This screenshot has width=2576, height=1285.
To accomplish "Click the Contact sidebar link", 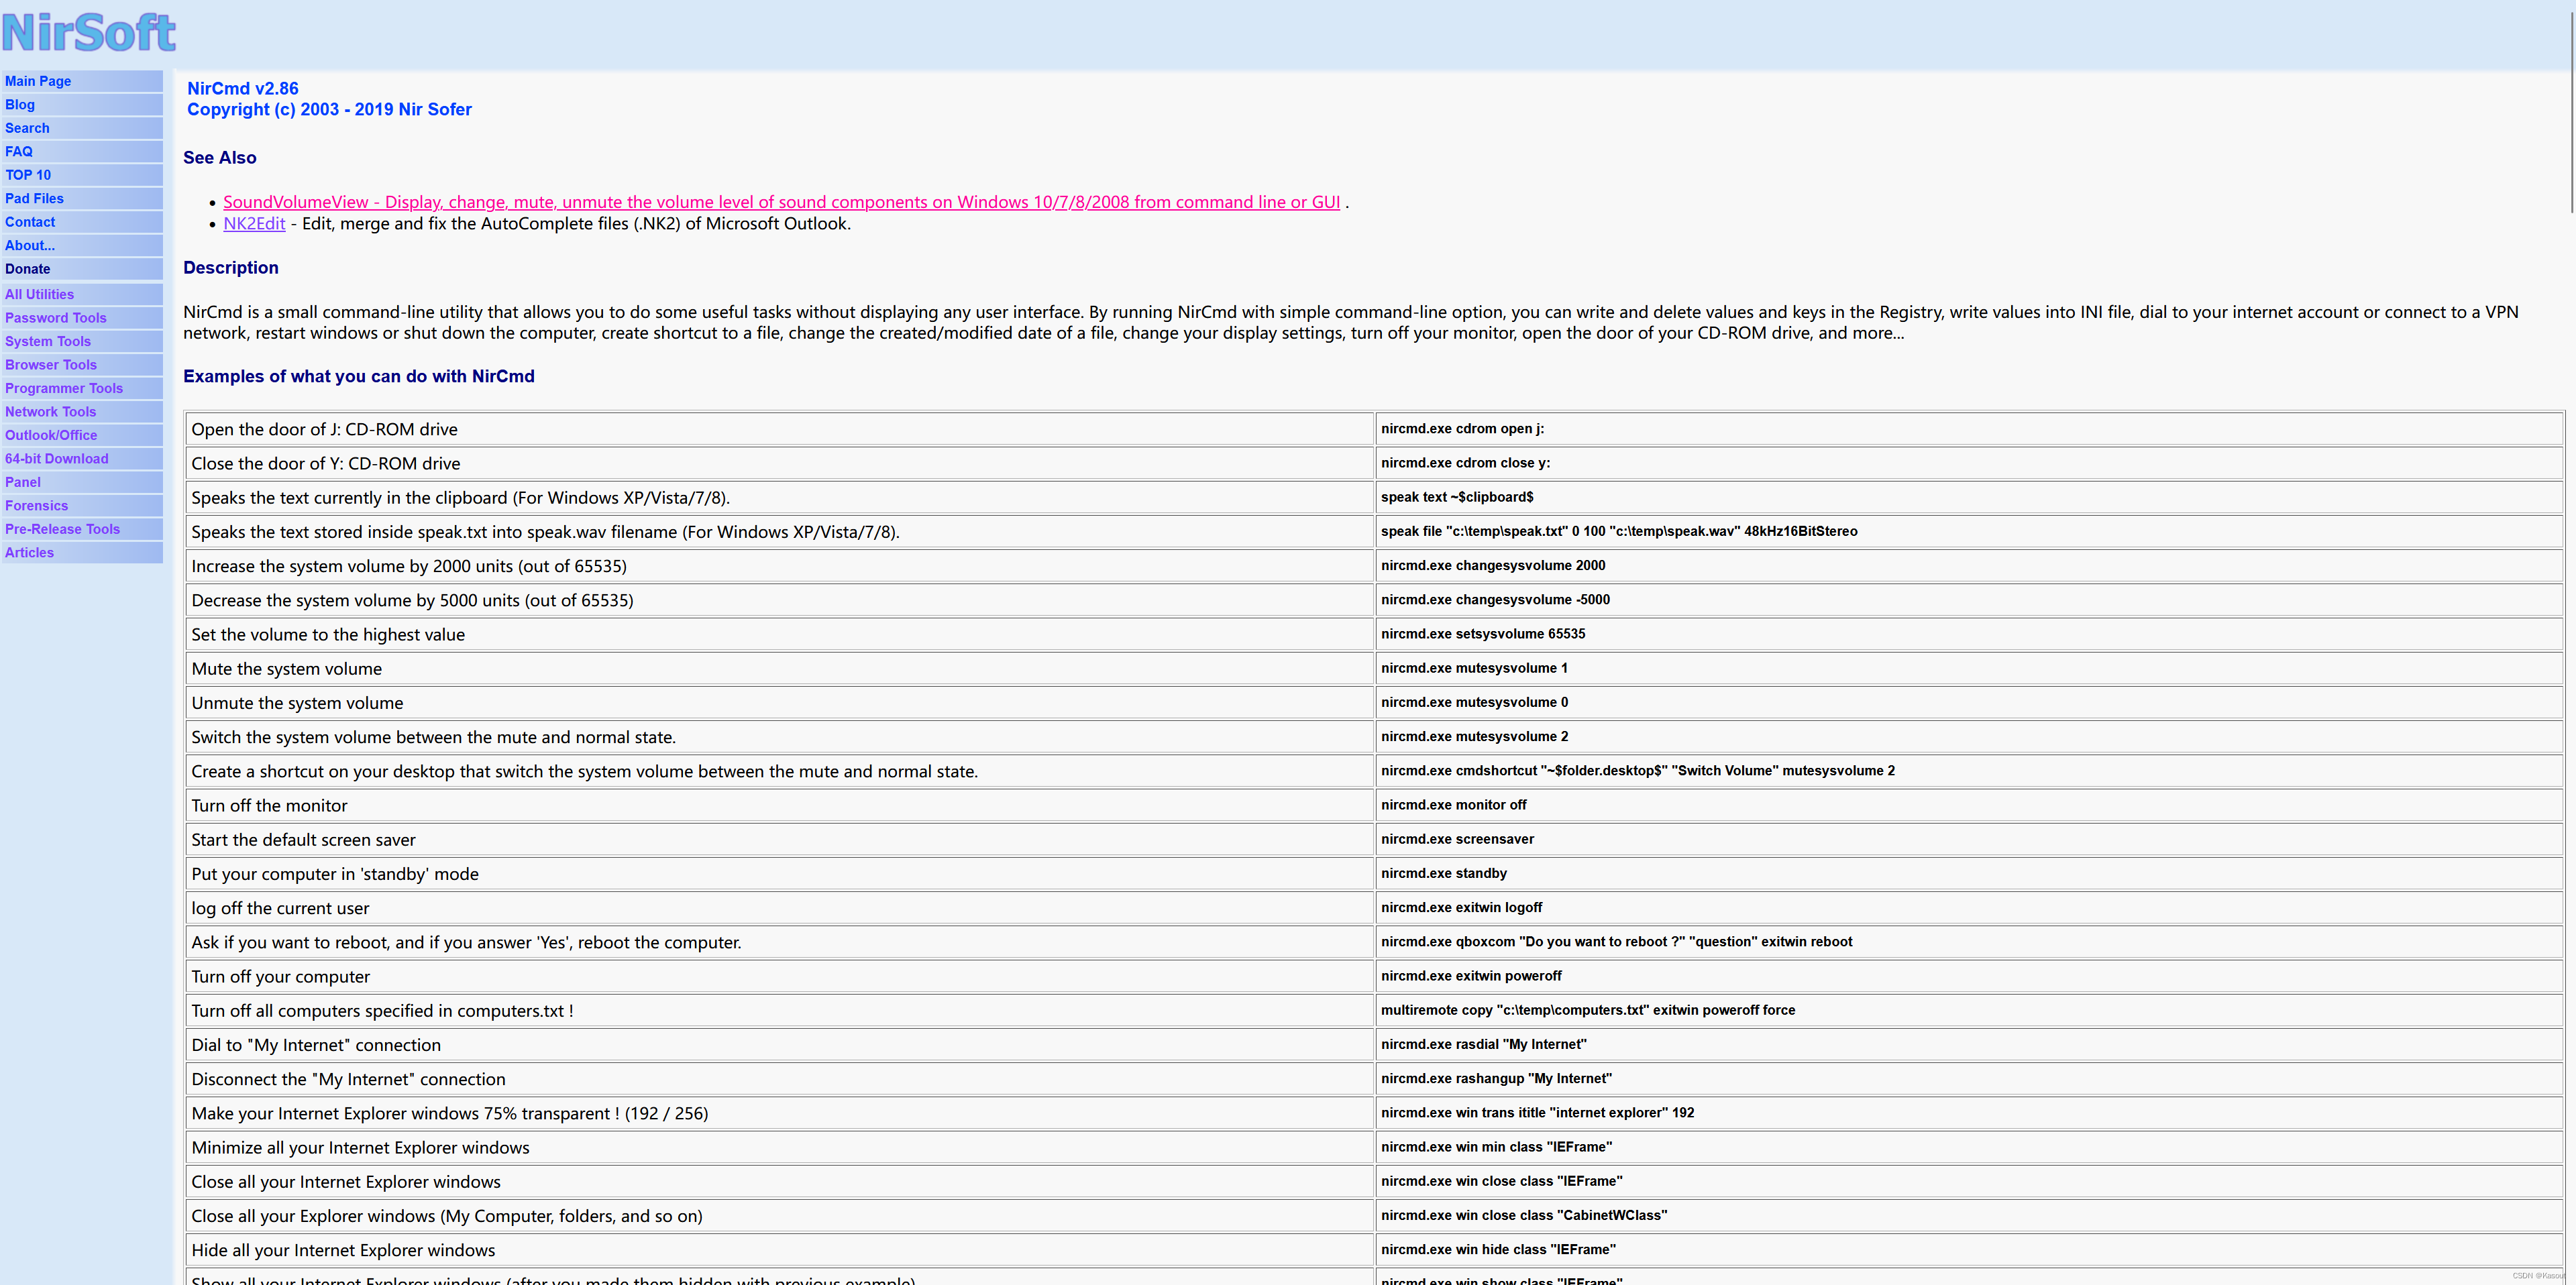I will 30,222.
